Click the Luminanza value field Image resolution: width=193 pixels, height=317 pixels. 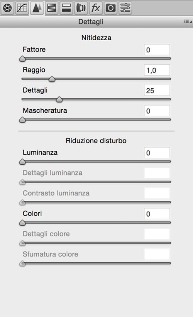pos(157,153)
